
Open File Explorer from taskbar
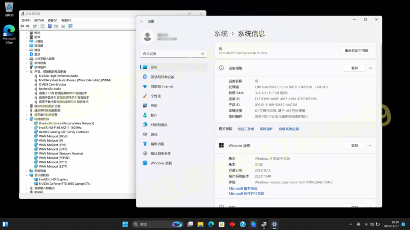point(201,224)
